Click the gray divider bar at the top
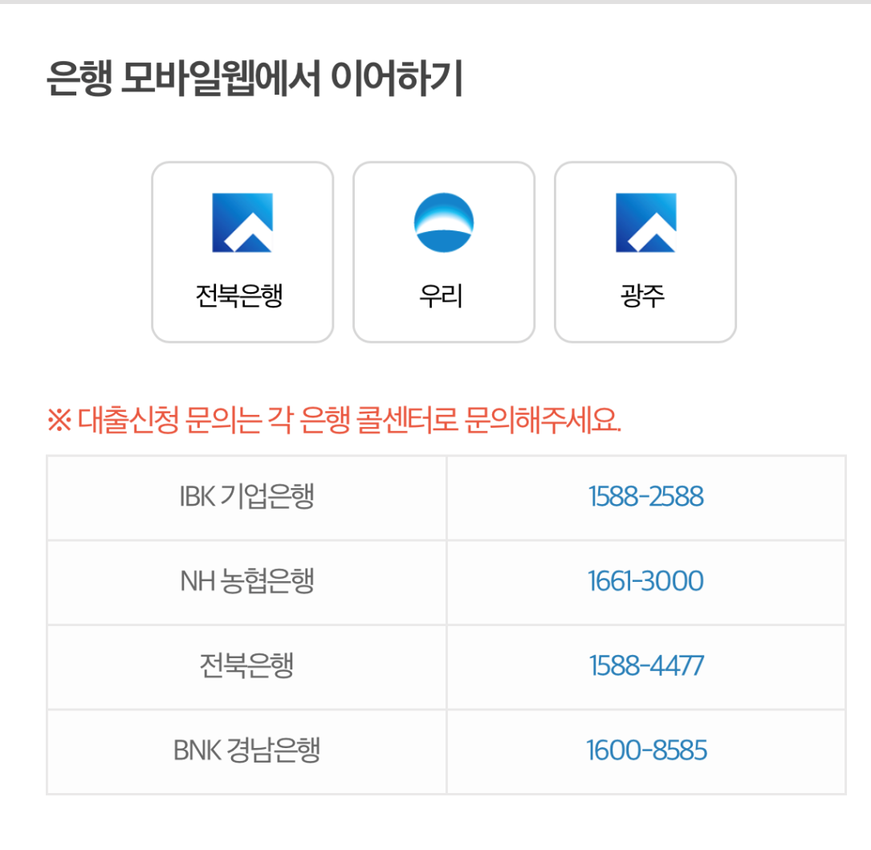 click(435, 2)
